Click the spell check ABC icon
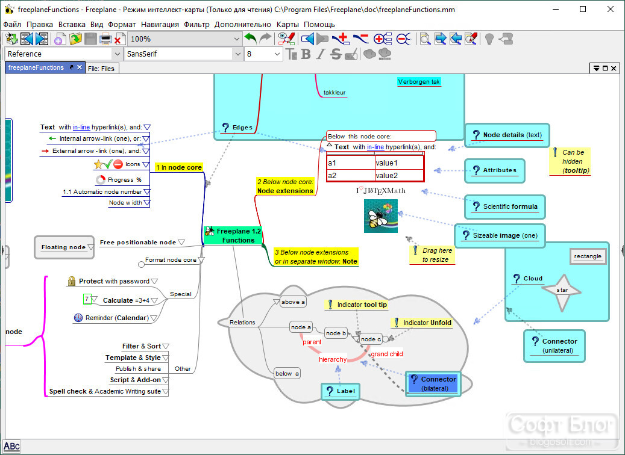Screen dimensions: 625x455 click(x=11, y=446)
